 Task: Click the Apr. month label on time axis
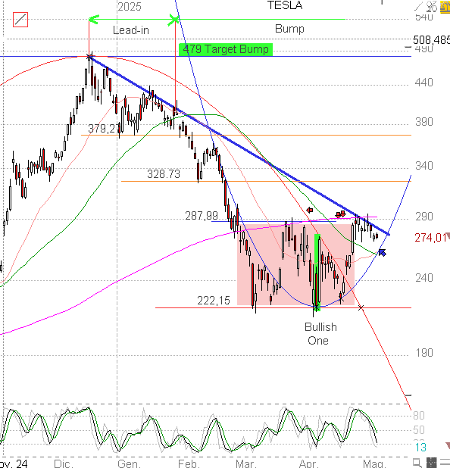click(x=309, y=463)
